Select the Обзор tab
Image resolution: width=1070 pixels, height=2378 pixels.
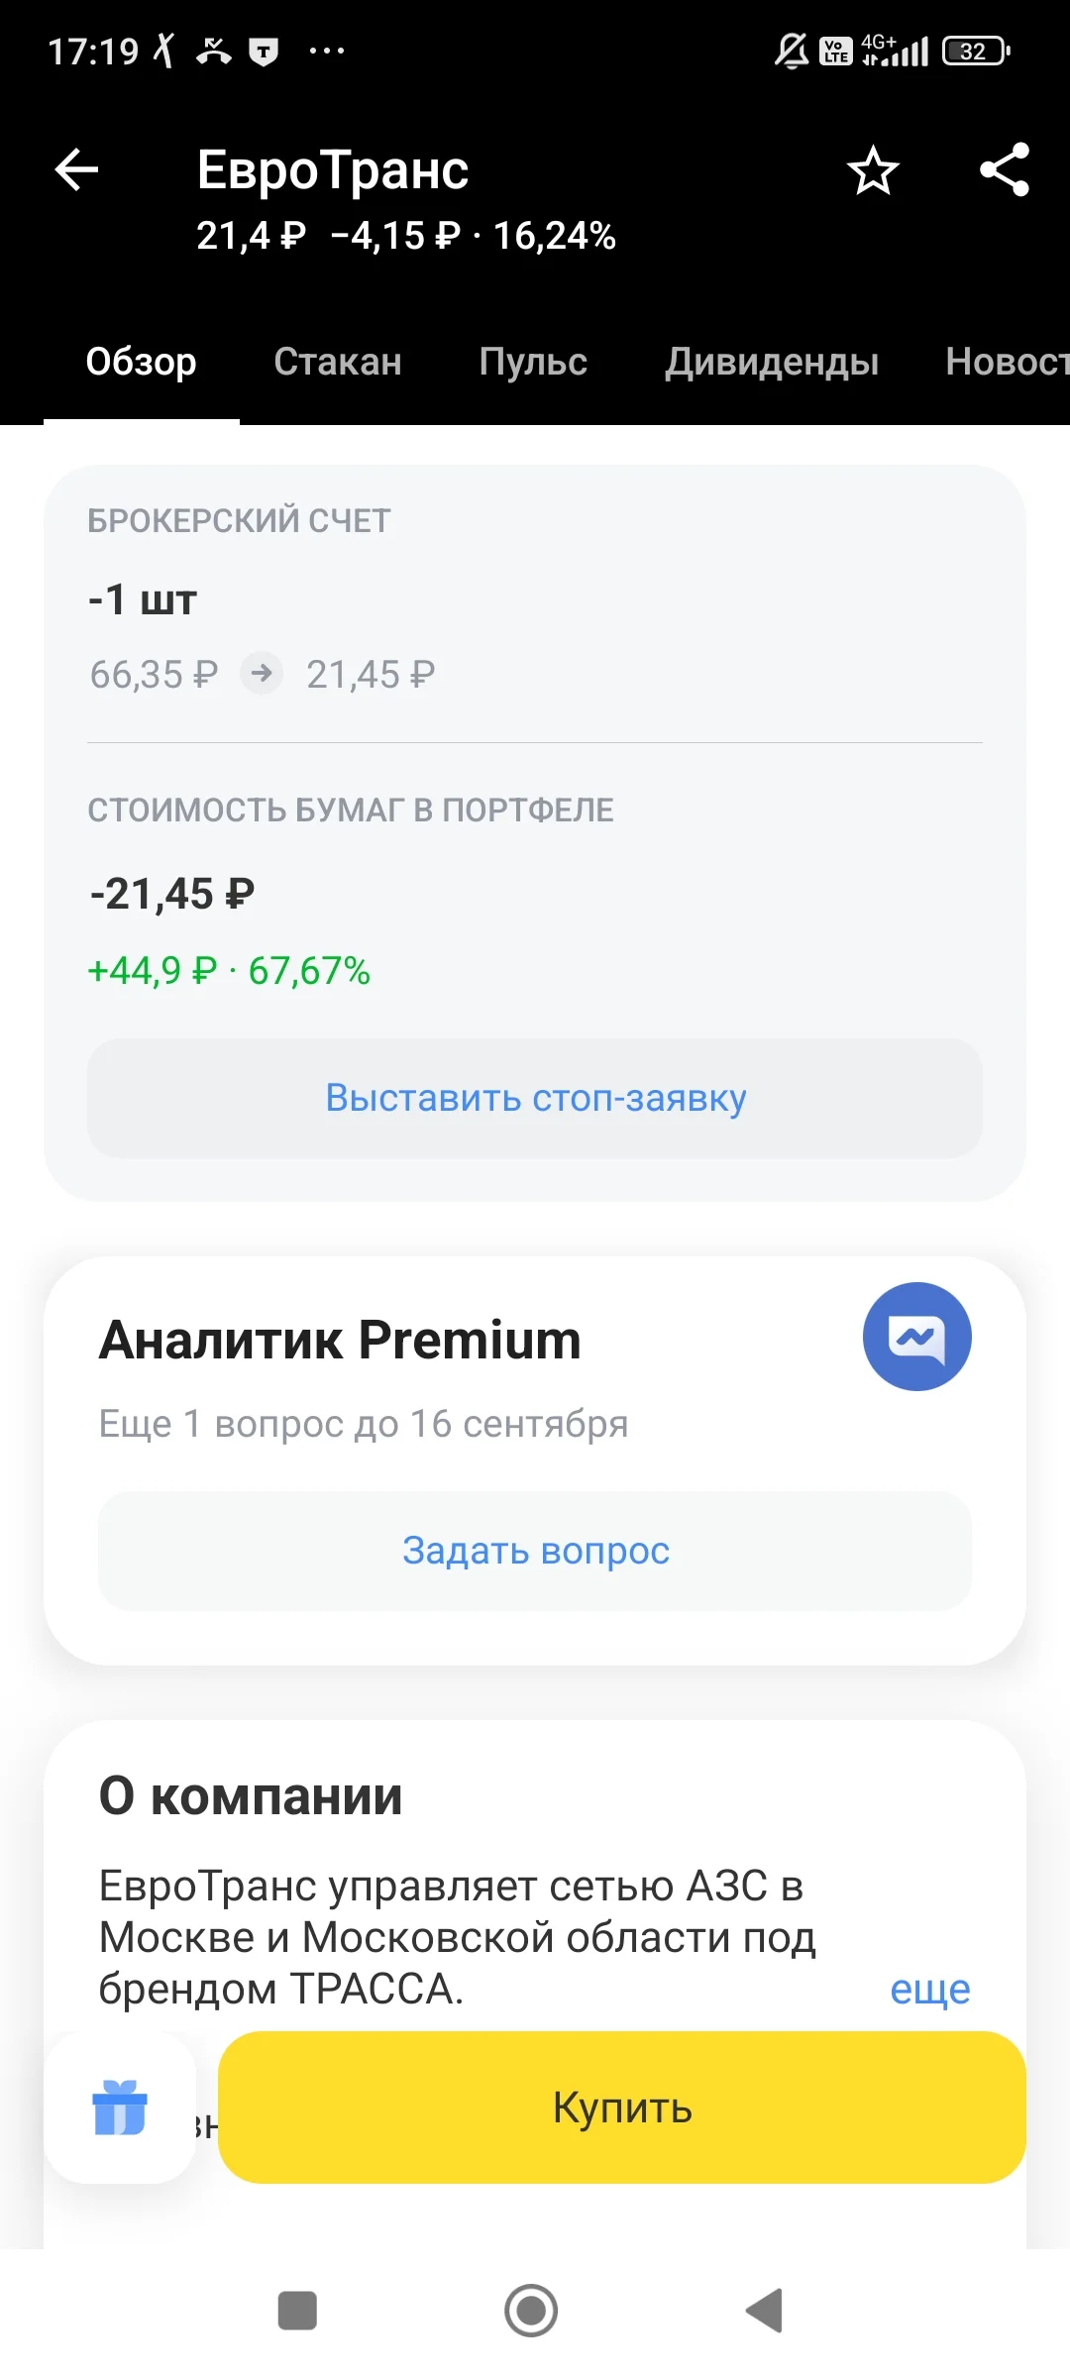tap(141, 362)
